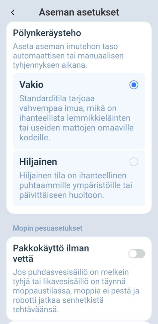Image resolution: width=158 pixels, height=324 pixels.
Task: Tap the partially visible card at the bottom
Action: 79,322
